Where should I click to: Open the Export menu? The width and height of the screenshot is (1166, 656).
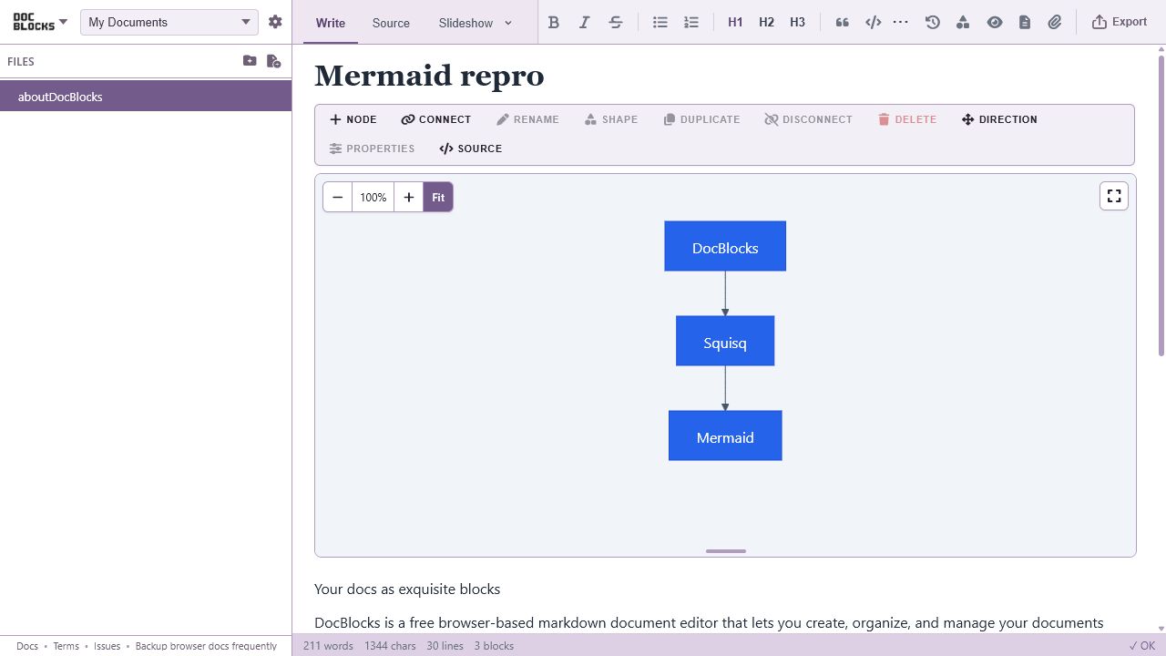(x=1120, y=22)
